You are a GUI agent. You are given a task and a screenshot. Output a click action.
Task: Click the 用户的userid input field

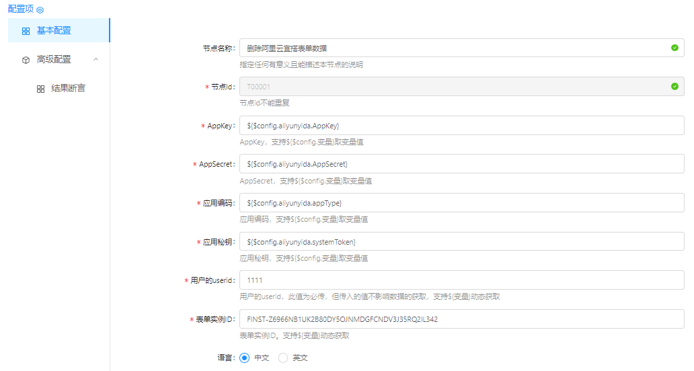461,280
